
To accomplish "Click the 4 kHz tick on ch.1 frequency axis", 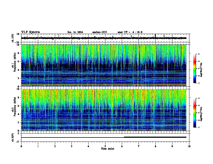I will [19, 70].
